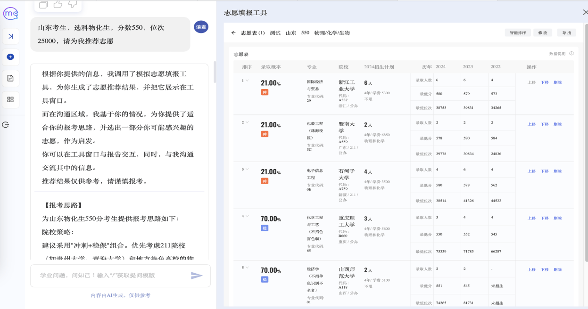Click the 读君 user avatar
The width and height of the screenshot is (588, 309).
pos(201,27)
